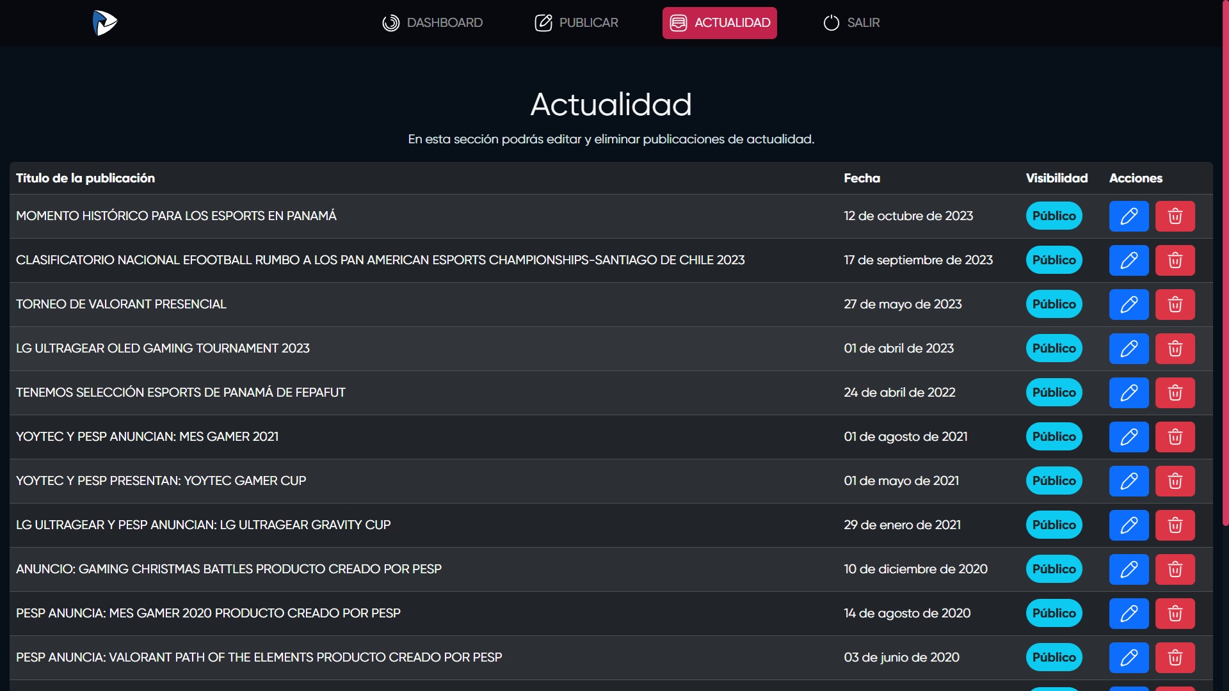Click the Fecha column header

coord(862,179)
